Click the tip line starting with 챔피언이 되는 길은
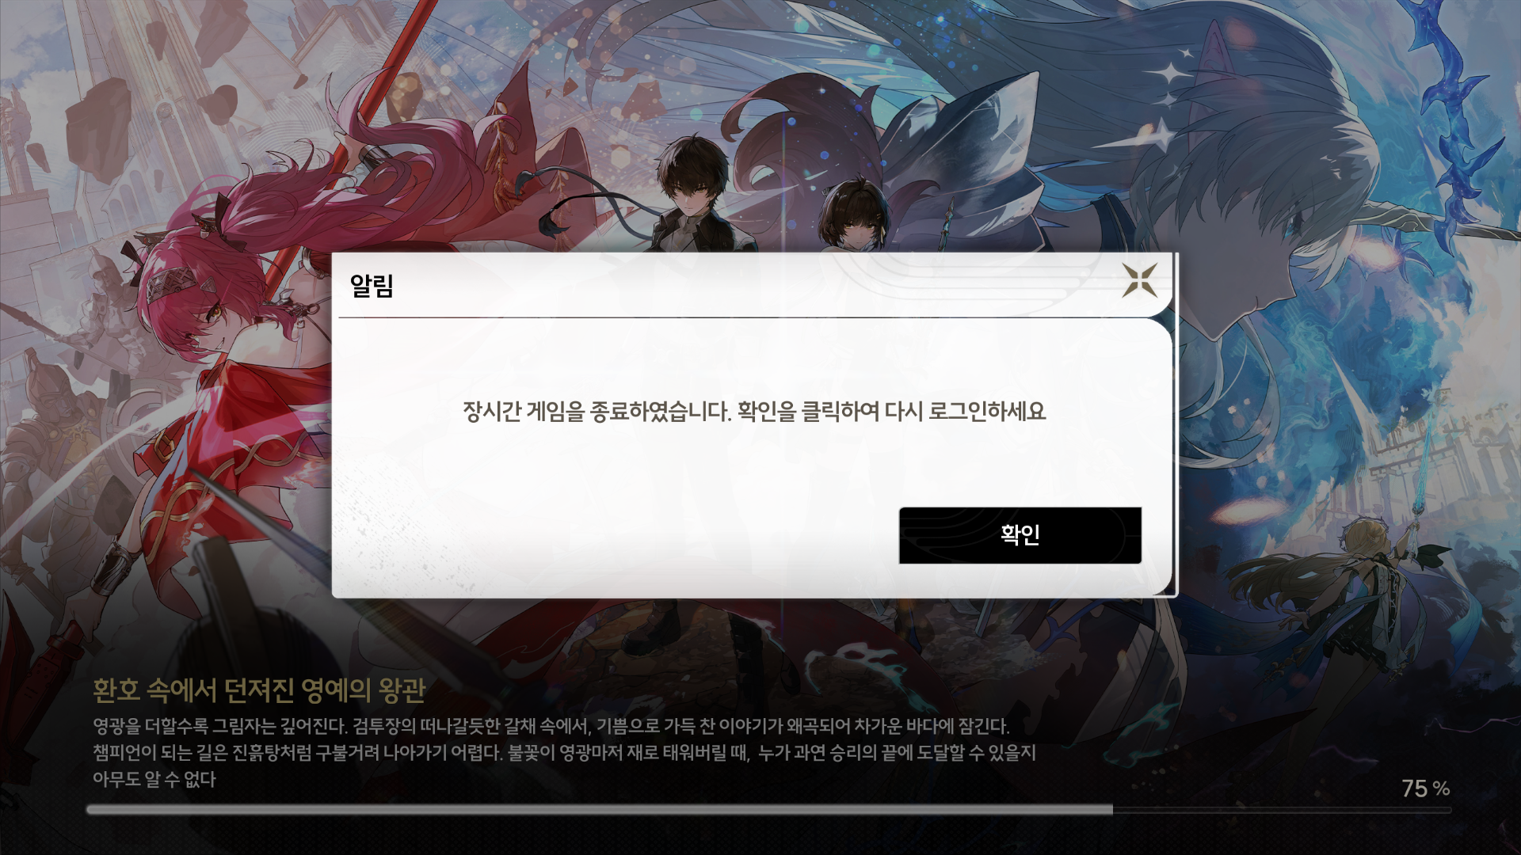Image resolution: width=1521 pixels, height=855 pixels. [564, 752]
